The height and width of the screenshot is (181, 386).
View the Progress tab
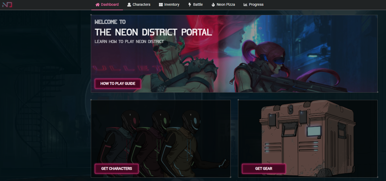253,5
